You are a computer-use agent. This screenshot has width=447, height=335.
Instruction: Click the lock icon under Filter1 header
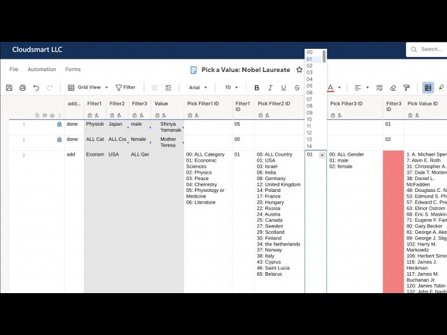click(90, 115)
